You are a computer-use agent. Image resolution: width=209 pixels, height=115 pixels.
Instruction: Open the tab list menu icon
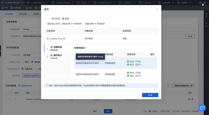point(200,3)
